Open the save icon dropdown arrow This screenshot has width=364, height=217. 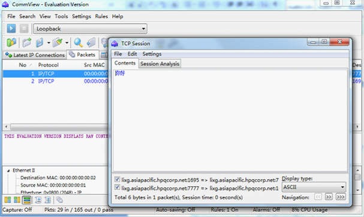(x=49, y=43)
